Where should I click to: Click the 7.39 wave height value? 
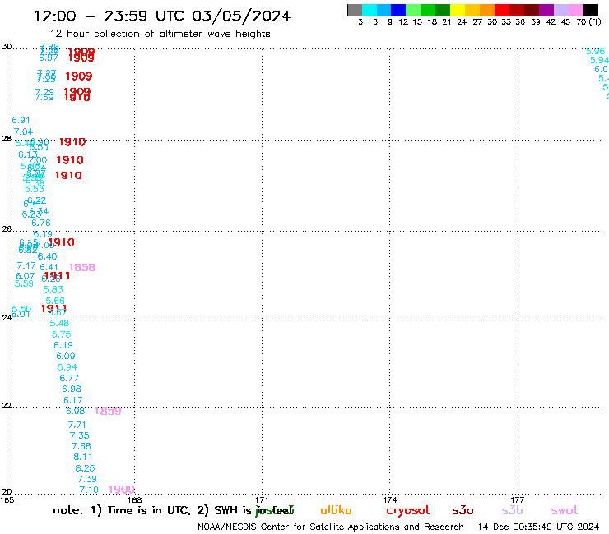(x=87, y=479)
